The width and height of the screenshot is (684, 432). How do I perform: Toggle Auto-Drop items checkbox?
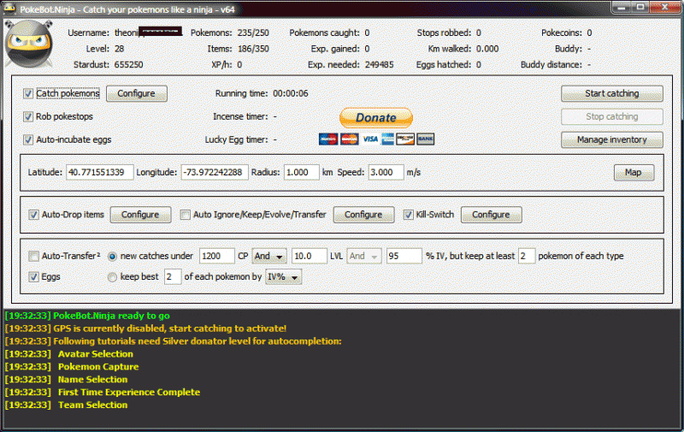point(33,215)
